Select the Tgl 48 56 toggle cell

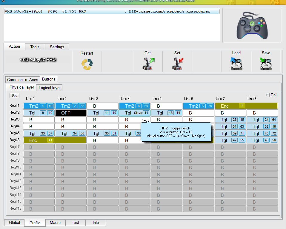(262, 140)
